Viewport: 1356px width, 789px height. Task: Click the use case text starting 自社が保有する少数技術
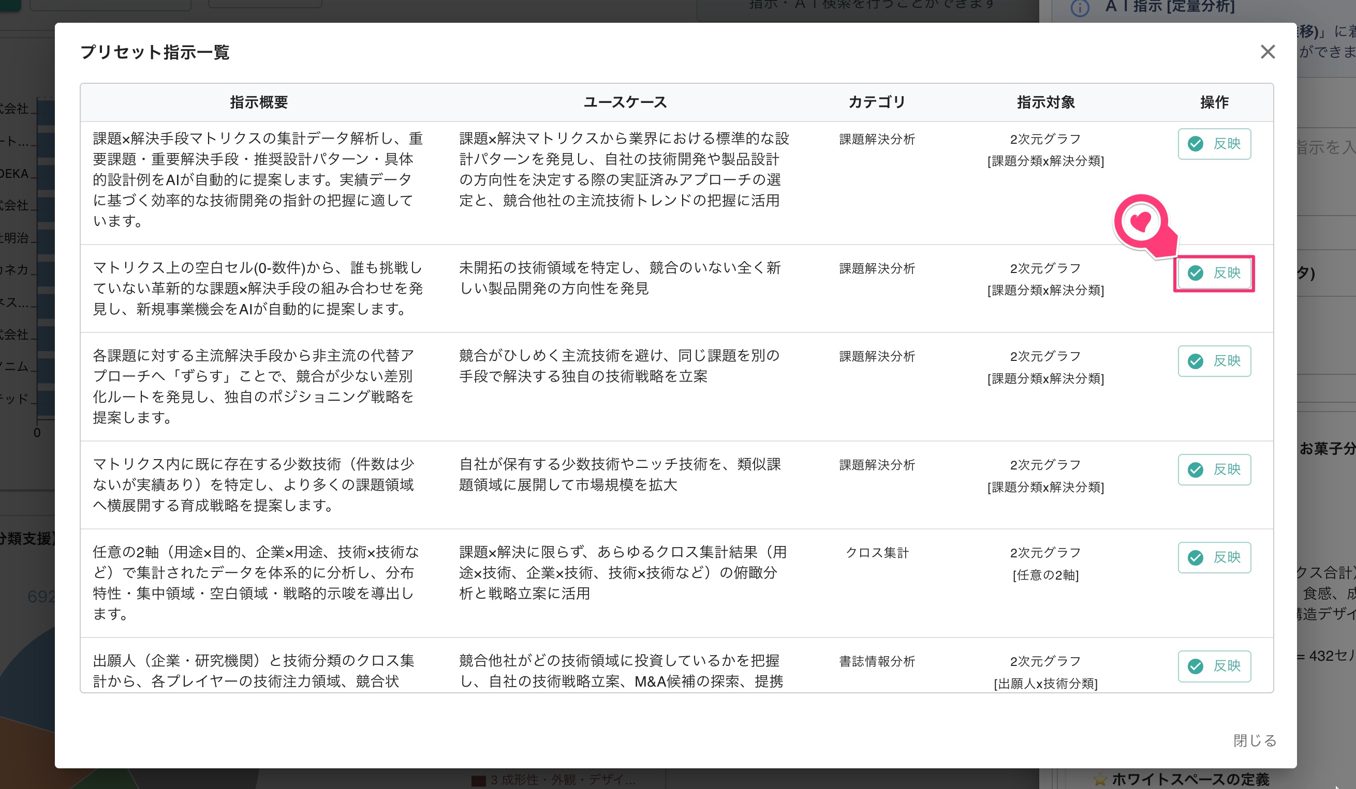point(620,474)
